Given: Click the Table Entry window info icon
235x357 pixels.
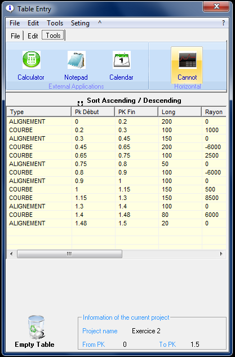Looking at the screenshot, I should coord(10,8).
